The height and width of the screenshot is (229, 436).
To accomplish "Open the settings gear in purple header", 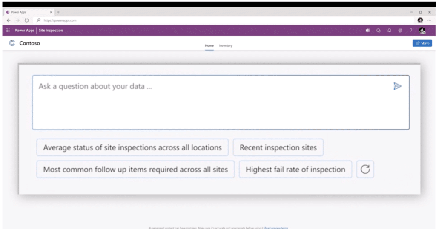I will (400, 31).
